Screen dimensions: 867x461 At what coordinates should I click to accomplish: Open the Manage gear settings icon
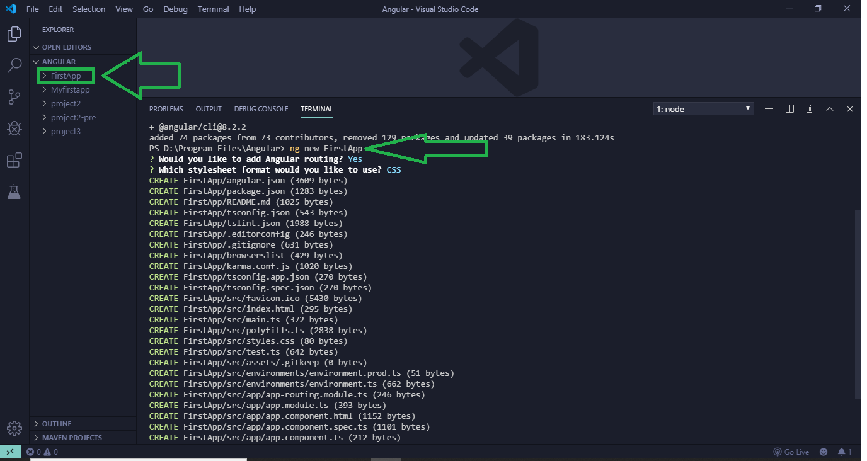(14, 428)
